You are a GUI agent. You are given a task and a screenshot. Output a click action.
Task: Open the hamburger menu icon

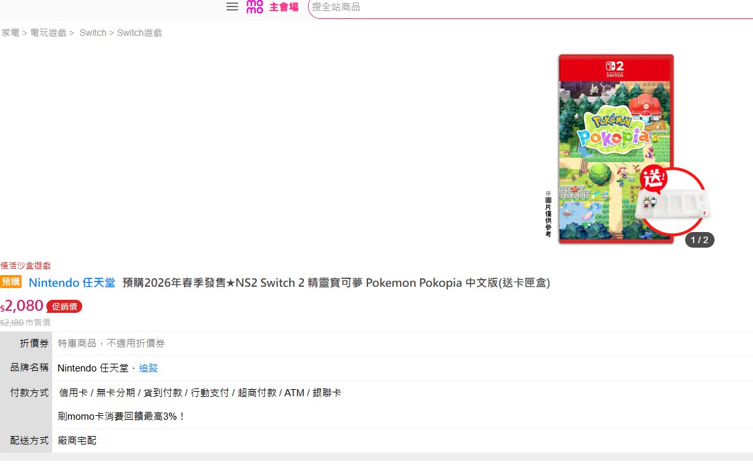coord(232,7)
